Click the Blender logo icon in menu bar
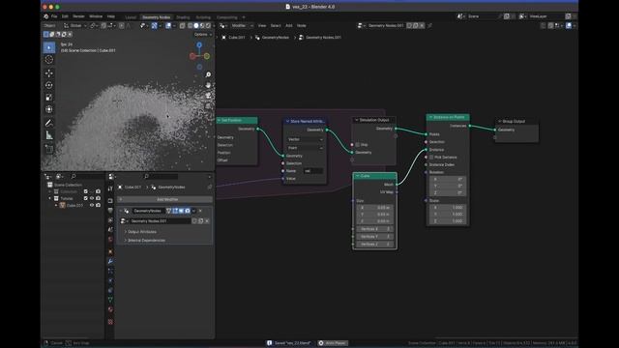The image size is (619, 348). (x=45, y=16)
